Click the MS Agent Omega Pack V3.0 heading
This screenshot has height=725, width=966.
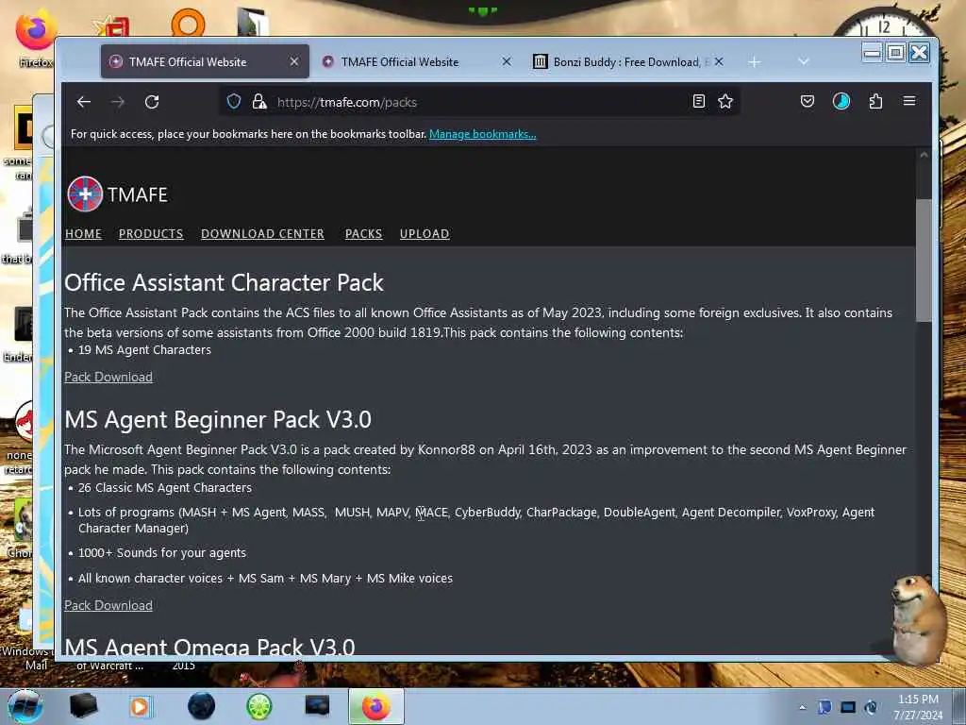click(x=209, y=646)
